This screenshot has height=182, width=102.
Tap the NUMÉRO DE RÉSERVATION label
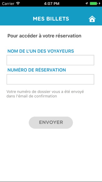tap(37, 70)
